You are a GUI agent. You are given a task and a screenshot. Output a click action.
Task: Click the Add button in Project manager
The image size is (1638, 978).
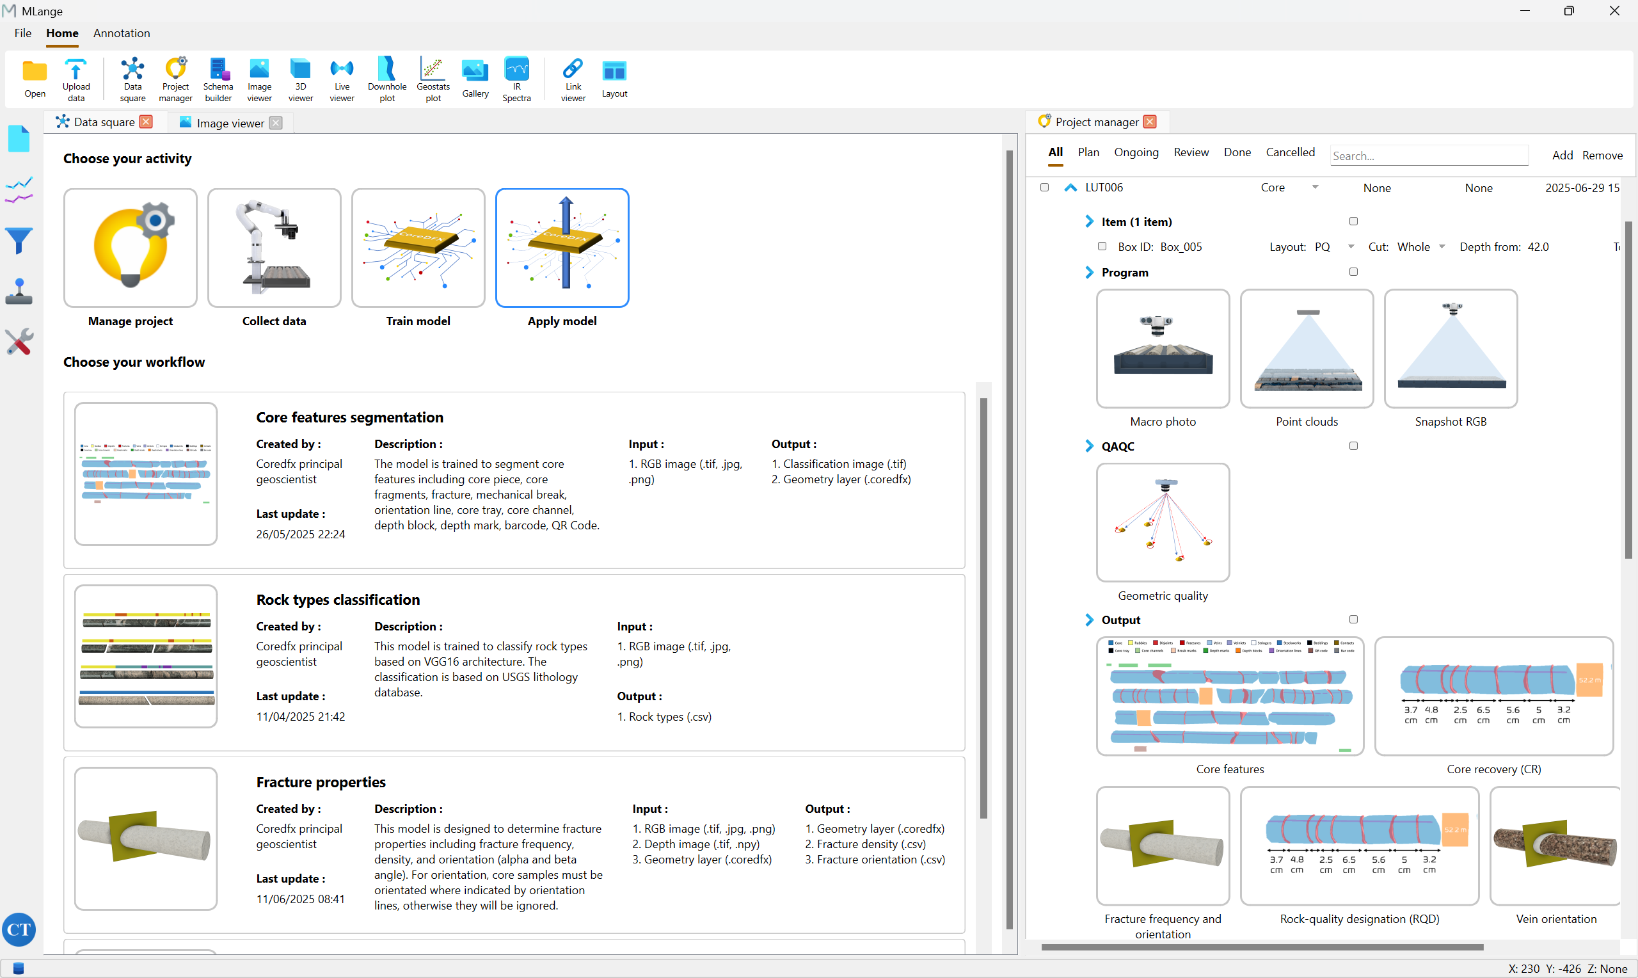coord(1562,156)
